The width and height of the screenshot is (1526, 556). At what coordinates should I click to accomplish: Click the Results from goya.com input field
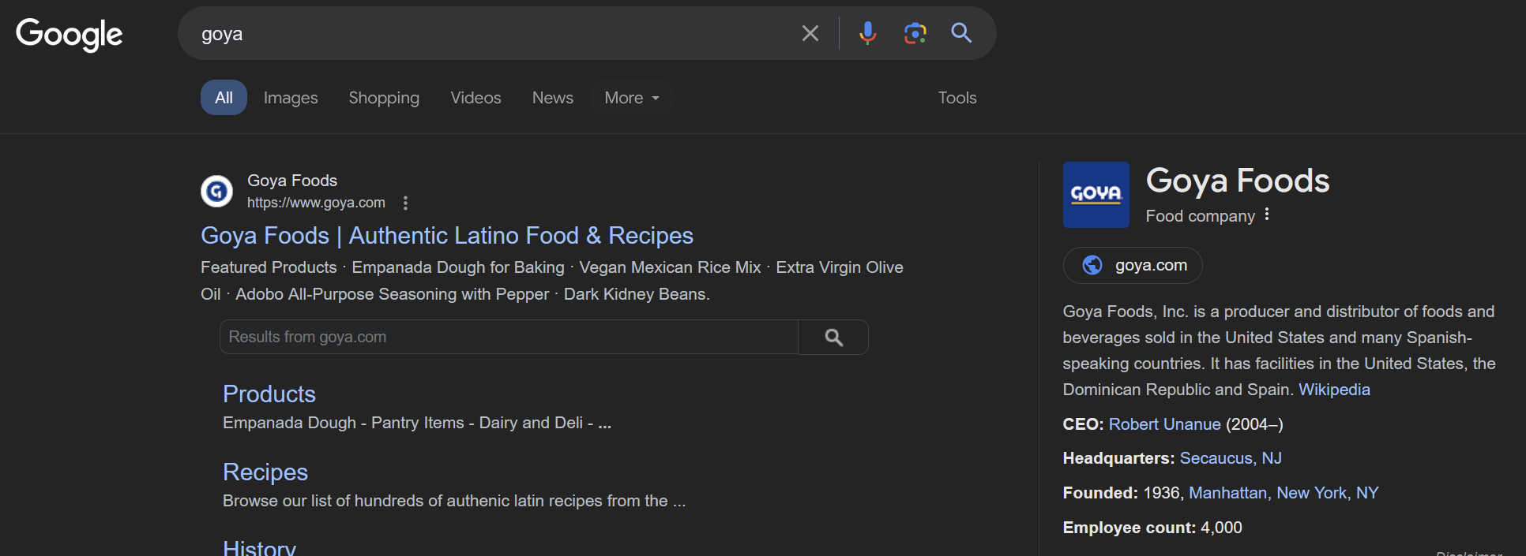[x=509, y=337]
